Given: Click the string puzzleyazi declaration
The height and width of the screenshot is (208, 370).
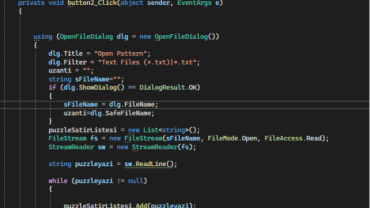Looking at the screenshot, I should tap(80, 164).
